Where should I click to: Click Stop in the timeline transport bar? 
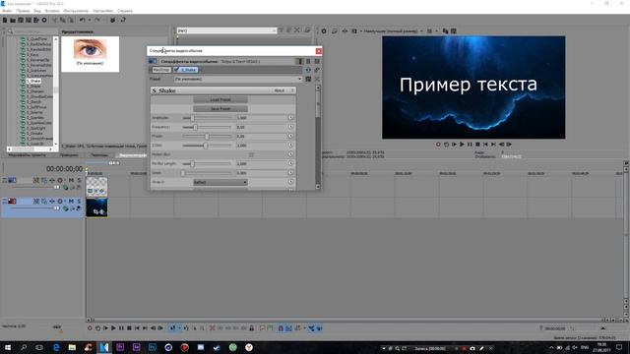[x=129, y=328]
